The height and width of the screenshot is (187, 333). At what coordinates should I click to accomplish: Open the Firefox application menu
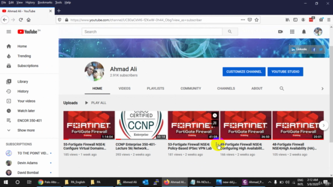point(329,20)
